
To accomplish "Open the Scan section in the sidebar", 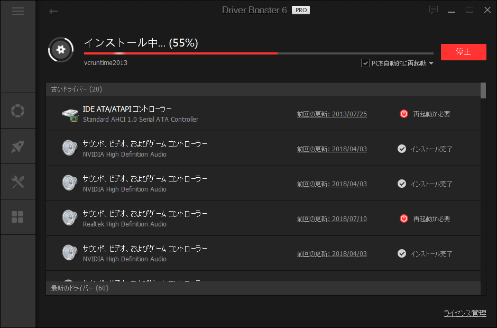I will (x=18, y=111).
